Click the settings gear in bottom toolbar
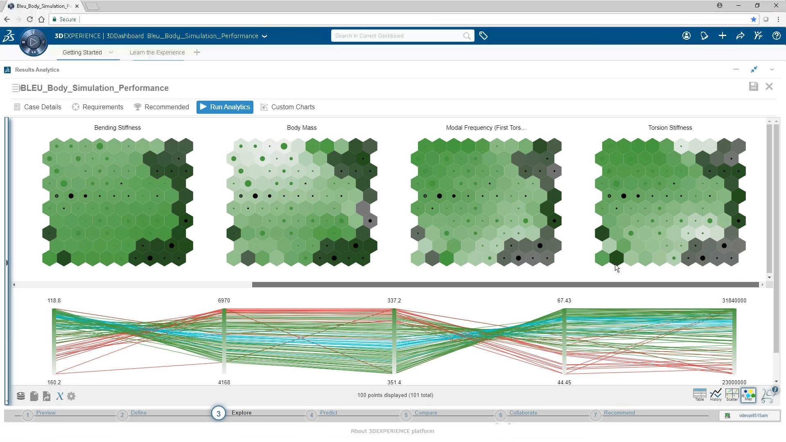The image size is (786, 442). 71,396
